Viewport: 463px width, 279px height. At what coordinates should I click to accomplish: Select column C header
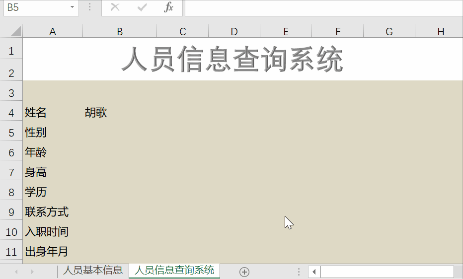182,31
